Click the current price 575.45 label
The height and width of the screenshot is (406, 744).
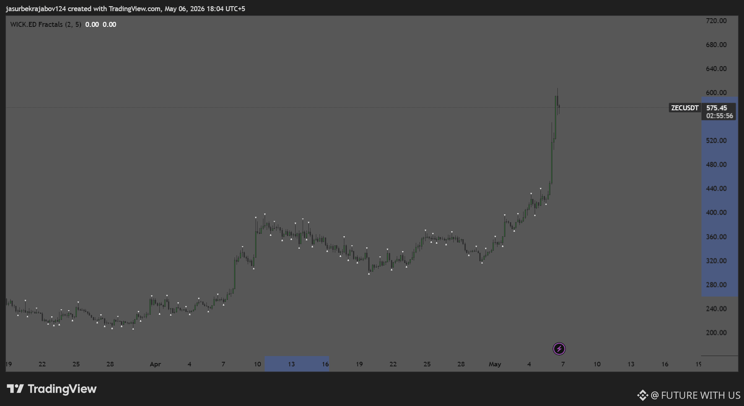point(717,108)
